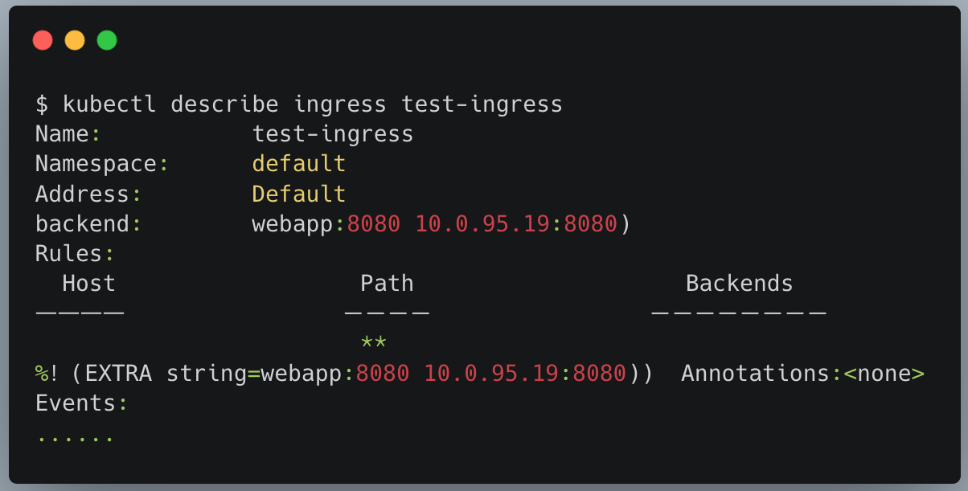Click the Backends column header
The image size is (968, 491).
(739, 283)
